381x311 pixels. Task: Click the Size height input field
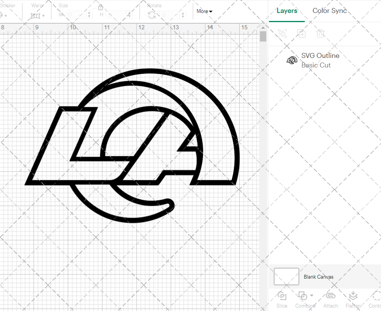coord(116,14)
